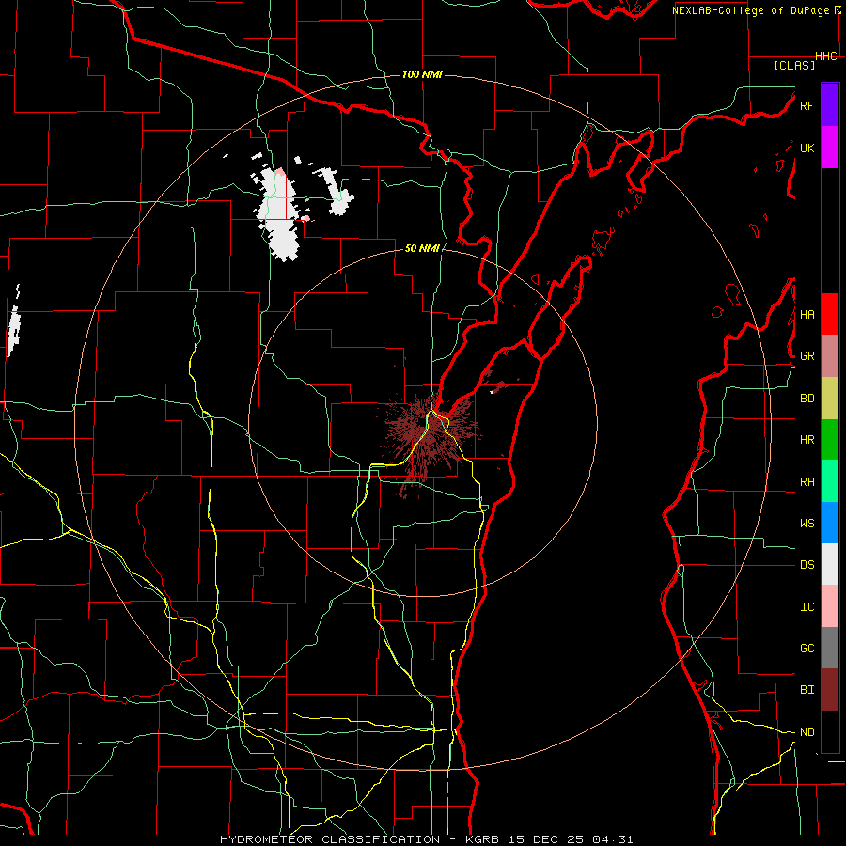This screenshot has height=846, width=846.
Task: Click the UK magenta legend swatch
Action: [x=830, y=148]
